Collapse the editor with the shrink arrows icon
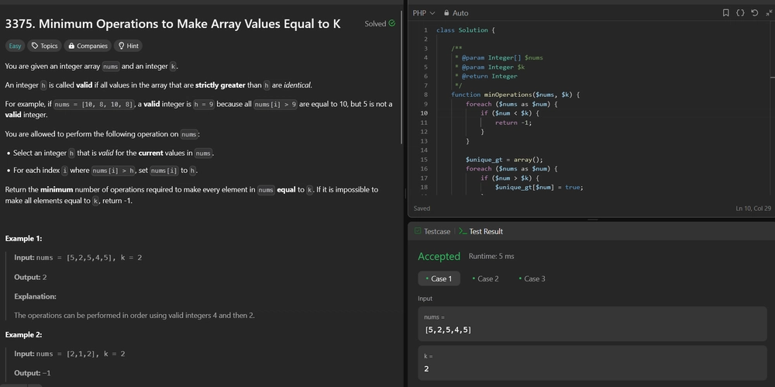Image resolution: width=775 pixels, height=387 pixels. pyautogui.click(x=769, y=13)
